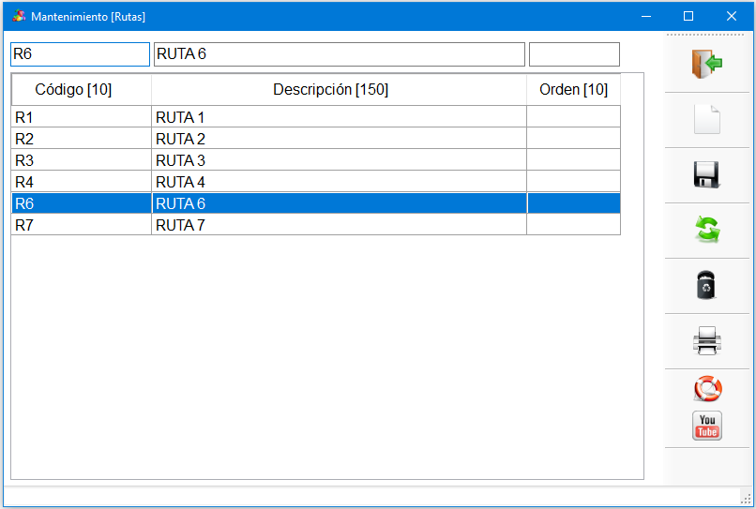Click the empty Orden cell in the R7 row
Screen dimensions: 756x509
(x=574, y=225)
